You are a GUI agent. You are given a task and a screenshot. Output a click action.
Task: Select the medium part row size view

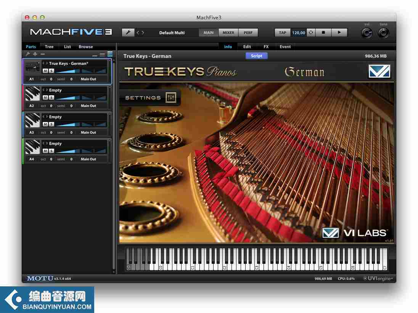pos(102,55)
